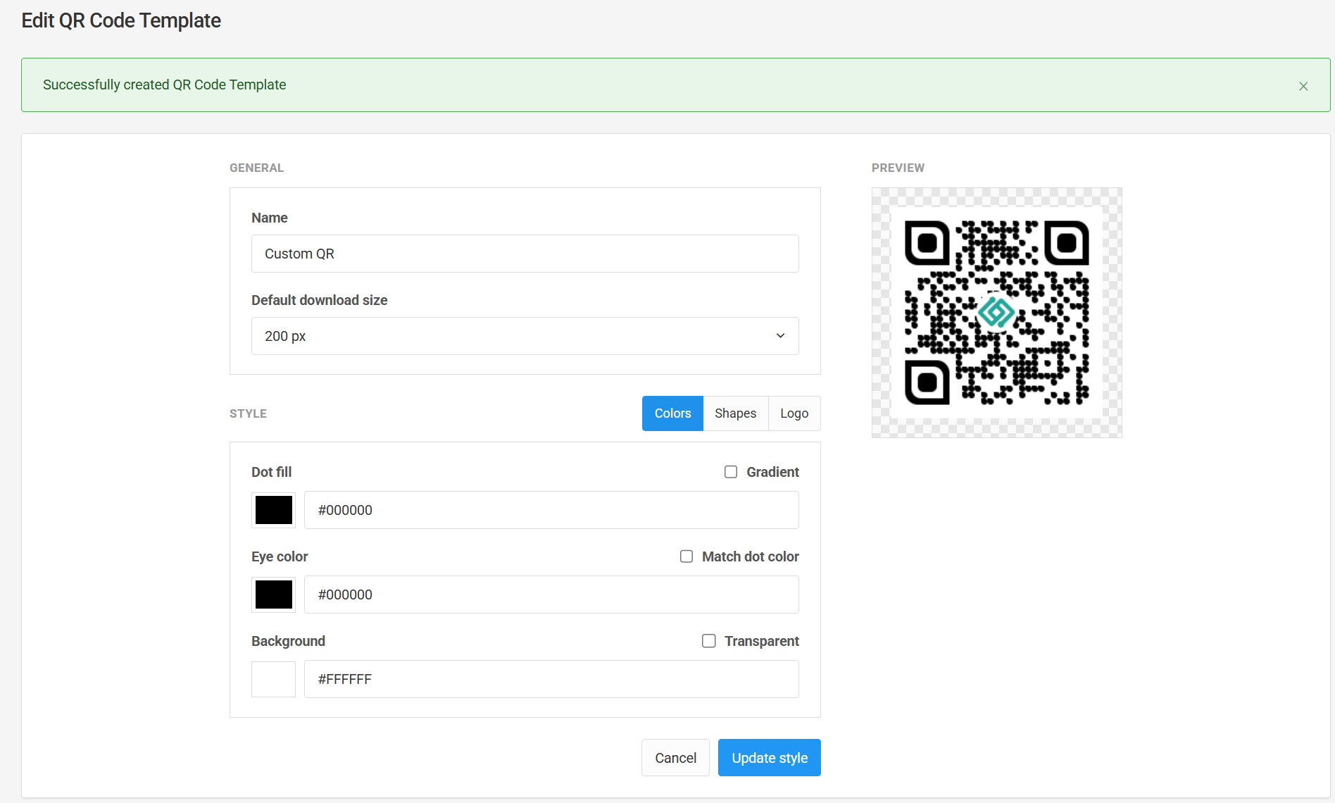Click the Background label
Viewport: 1335px width, 803px height.
pyautogui.click(x=289, y=641)
